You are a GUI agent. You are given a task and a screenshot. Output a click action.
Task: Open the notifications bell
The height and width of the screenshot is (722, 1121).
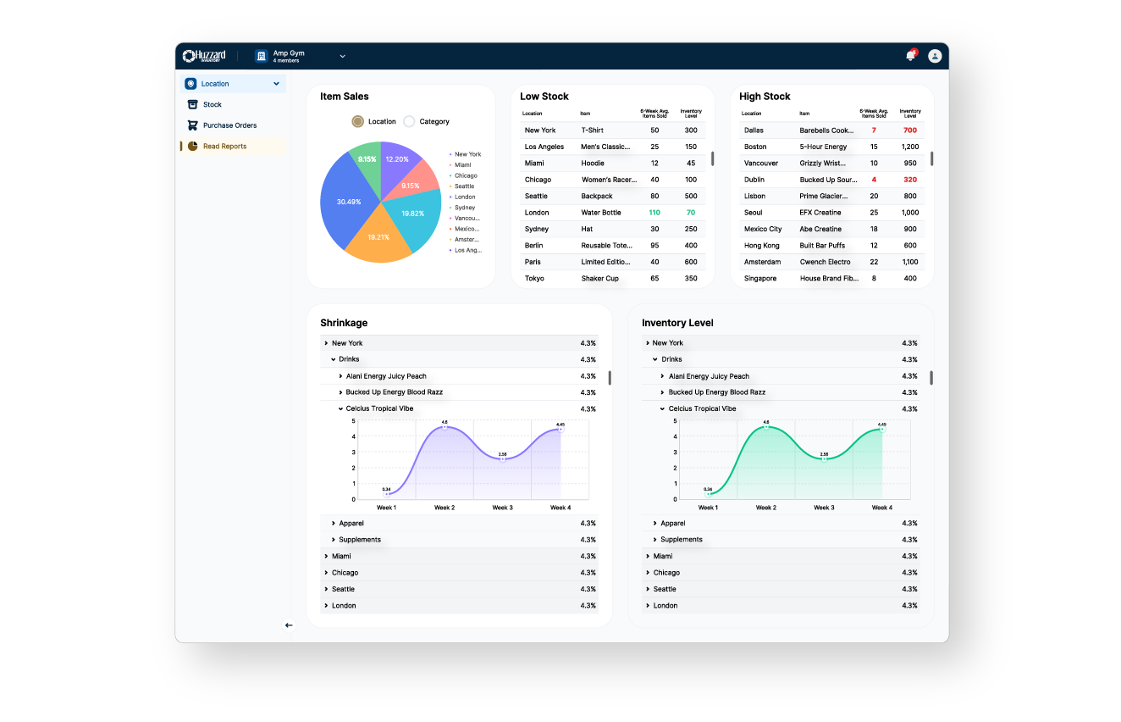click(911, 56)
